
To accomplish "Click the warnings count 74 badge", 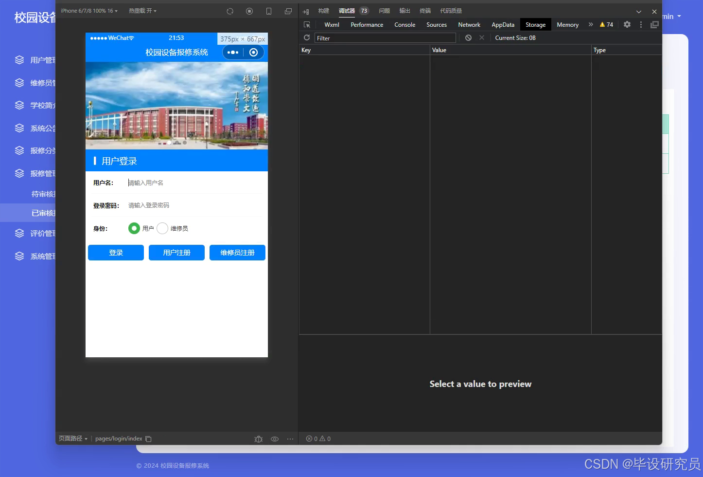I will pyautogui.click(x=606, y=24).
